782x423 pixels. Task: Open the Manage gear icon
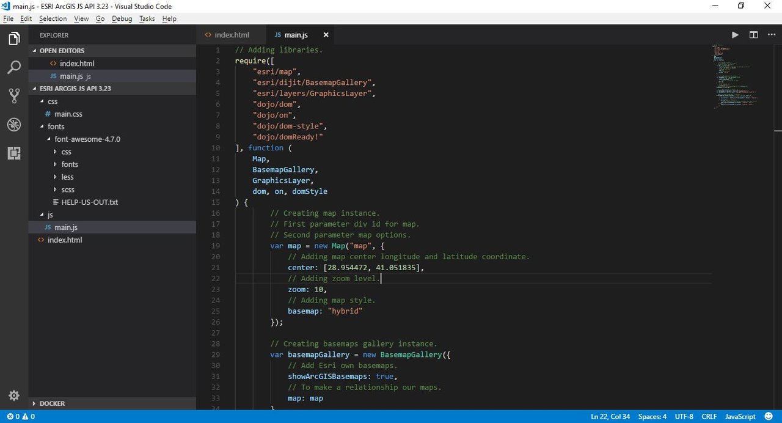pos(14,395)
